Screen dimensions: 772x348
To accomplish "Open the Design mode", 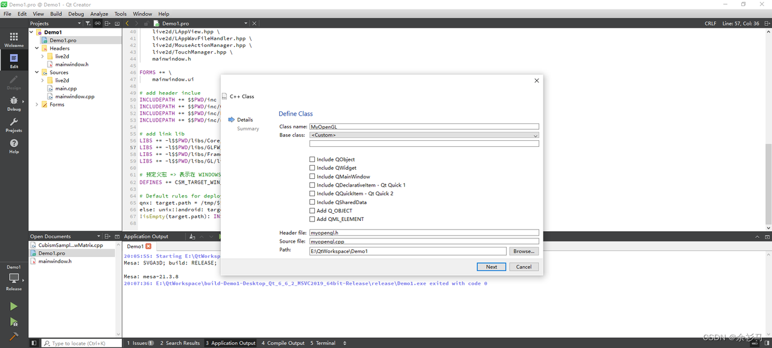I will pos(14,82).
